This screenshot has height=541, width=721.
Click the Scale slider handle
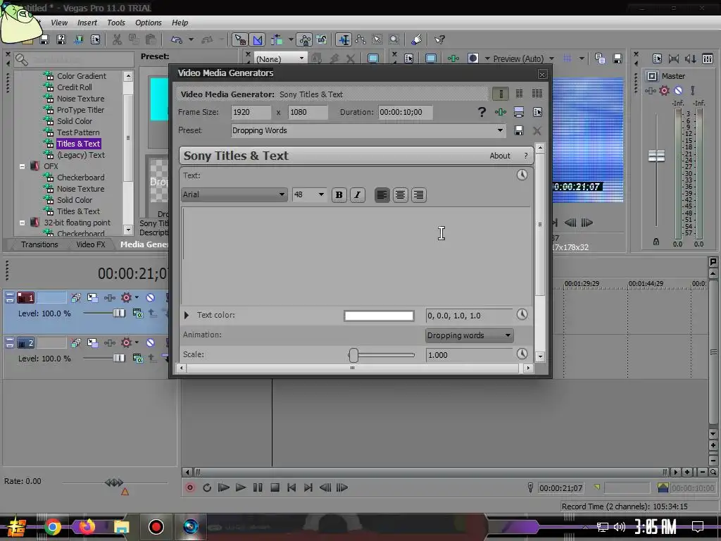[353, 355]
